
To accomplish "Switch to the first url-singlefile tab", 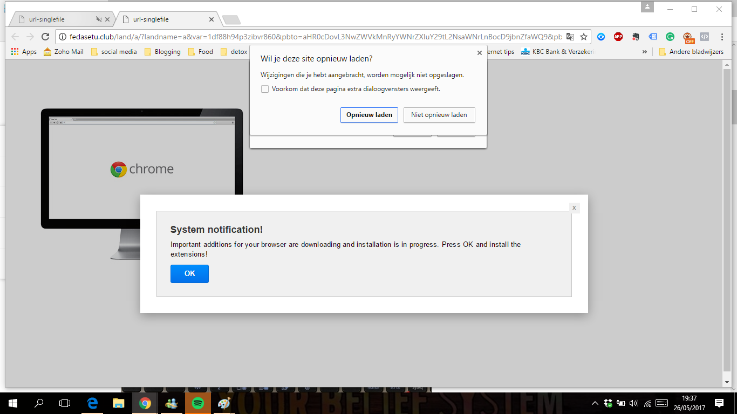I will (x=59, y=19).
